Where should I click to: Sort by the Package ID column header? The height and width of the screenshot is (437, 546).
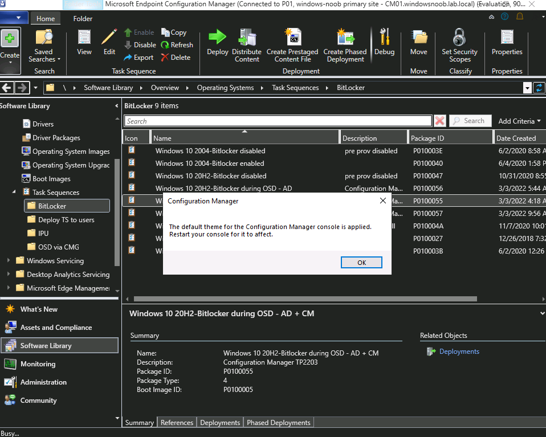pos(450,138)
